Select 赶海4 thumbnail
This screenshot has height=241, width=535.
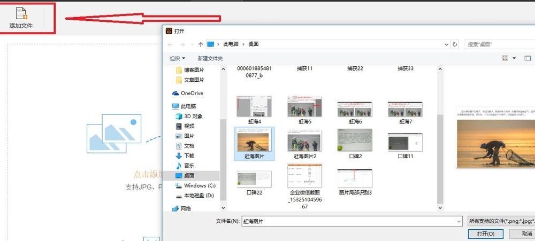[x=254, y=107]
